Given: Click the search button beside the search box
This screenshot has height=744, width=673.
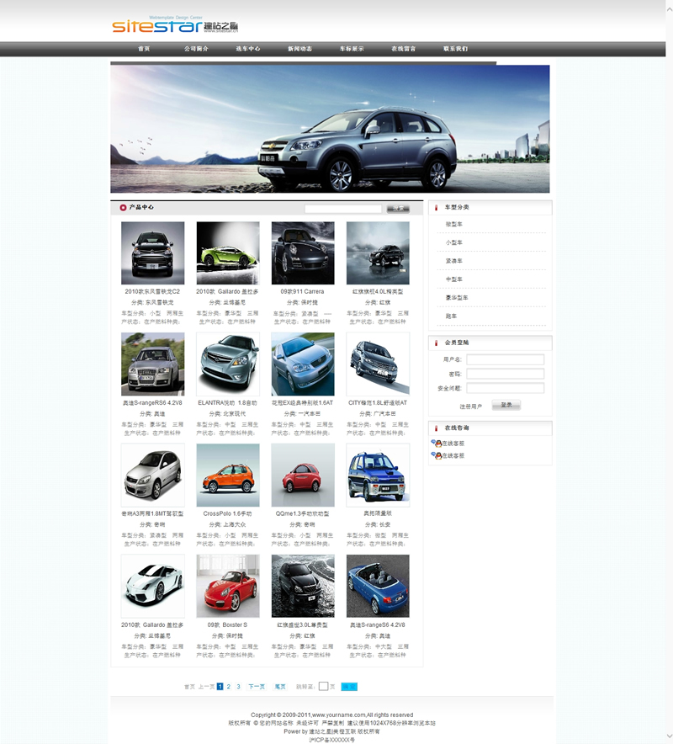Looking at the screenshot, I should pos(397,209).
